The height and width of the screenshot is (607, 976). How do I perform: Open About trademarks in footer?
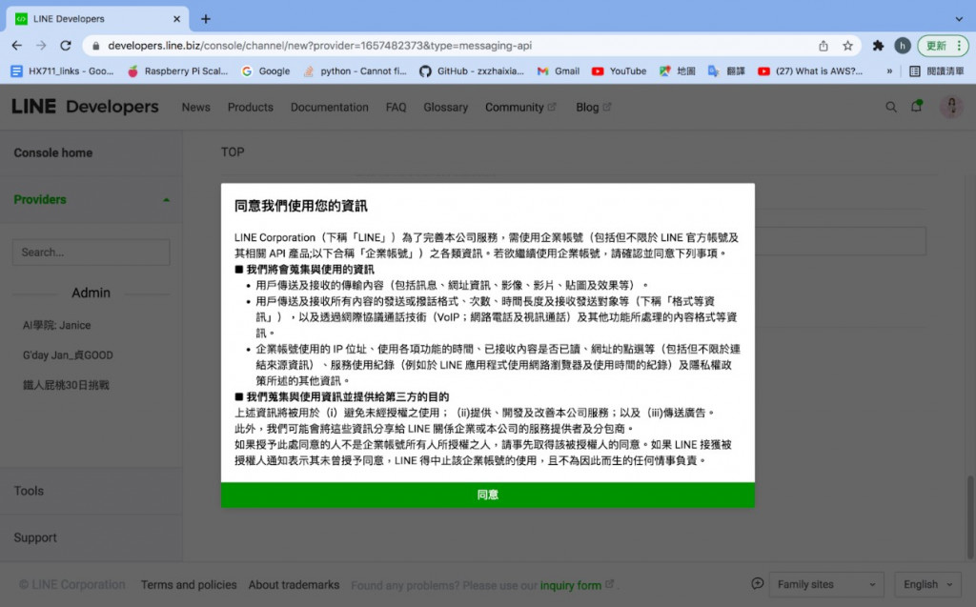tap(294, 584)
